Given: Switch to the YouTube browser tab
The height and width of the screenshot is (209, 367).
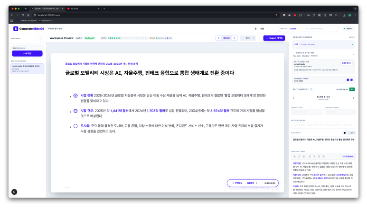Looking at the screenshot, I should point(76,9).
